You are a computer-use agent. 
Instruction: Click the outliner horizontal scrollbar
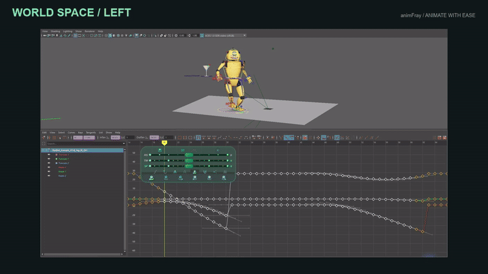point(82,254)
